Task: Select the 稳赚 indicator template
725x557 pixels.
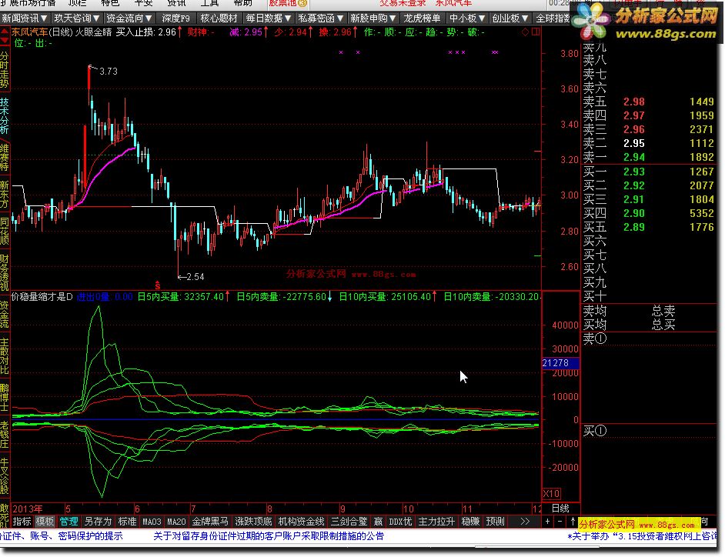Action: [470, 522]
